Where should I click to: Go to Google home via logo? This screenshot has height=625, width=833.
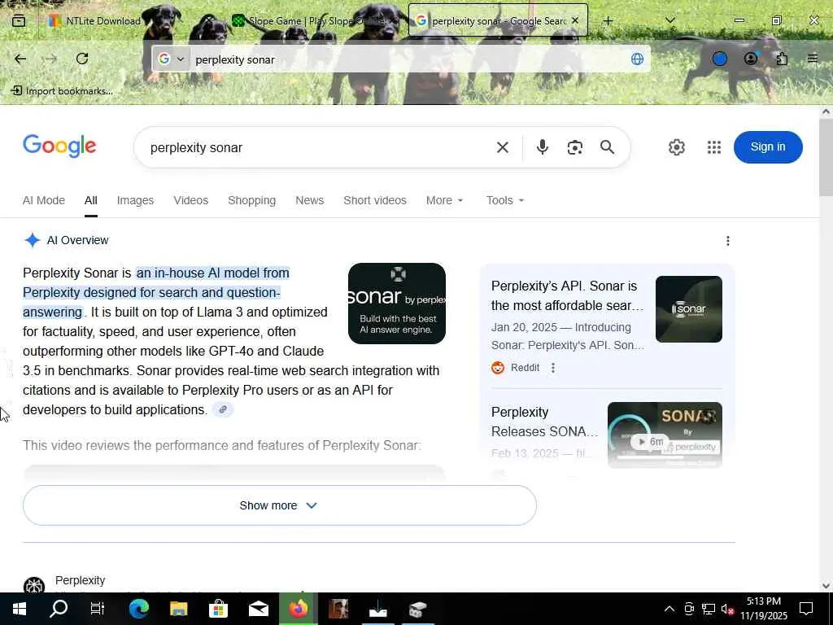click(x=59, y=146)
